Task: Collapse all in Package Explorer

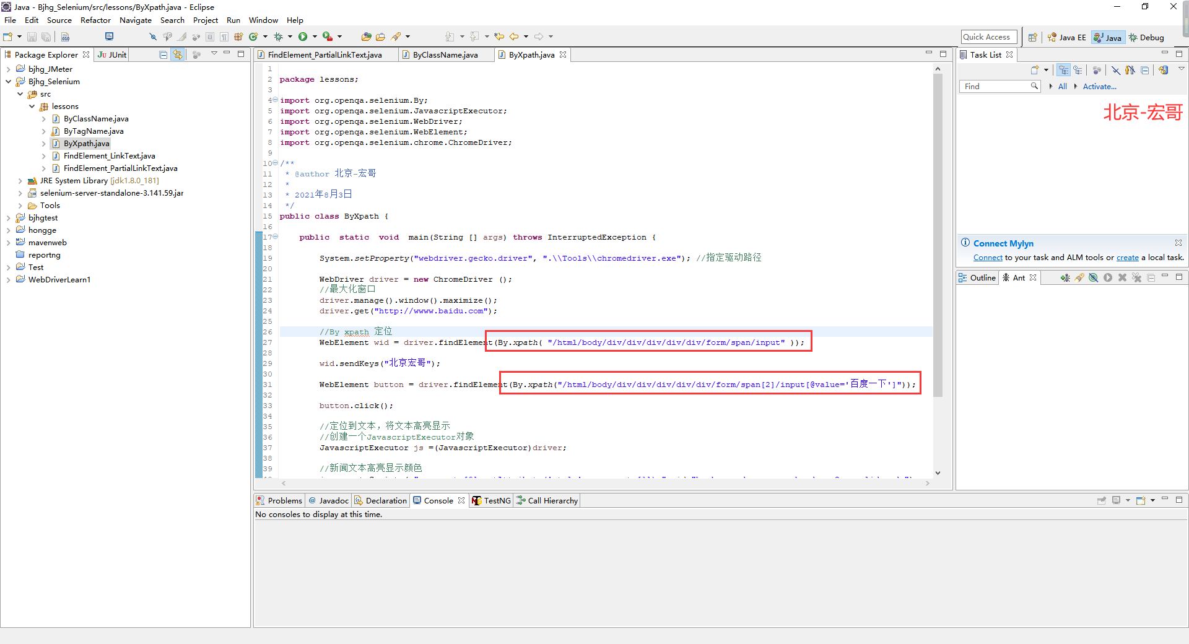Action: (x=163, y=54)
